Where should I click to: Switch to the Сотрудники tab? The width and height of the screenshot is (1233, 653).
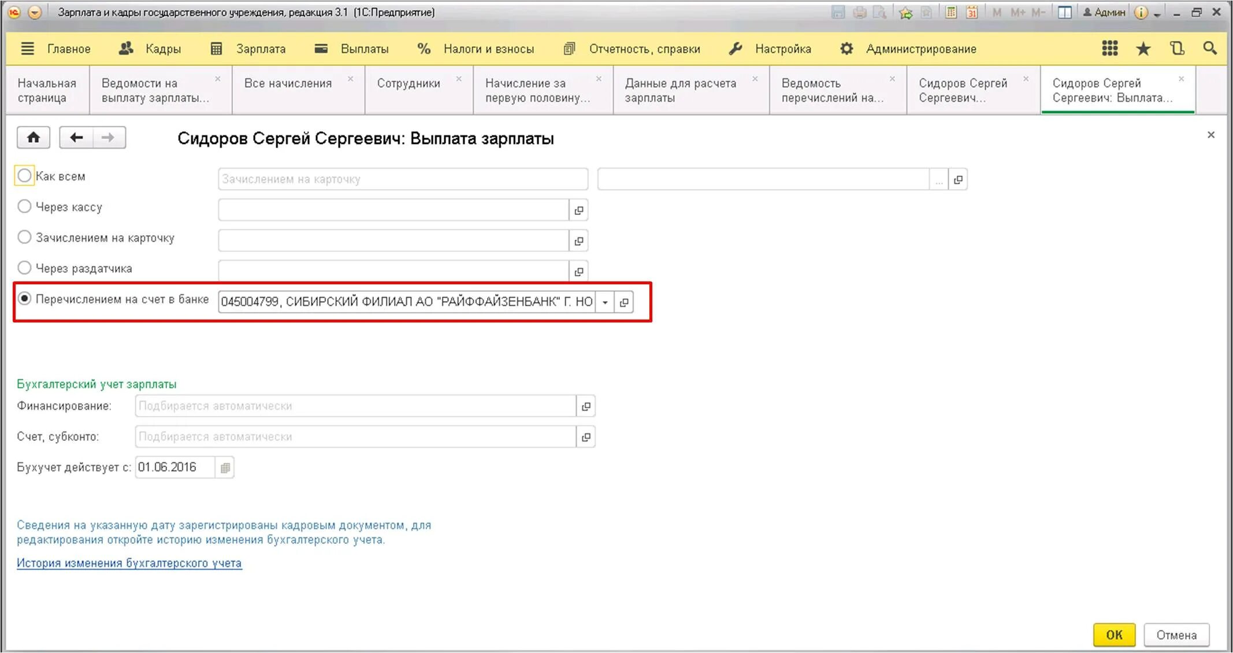pyautogui.click(x=408, y=83)
